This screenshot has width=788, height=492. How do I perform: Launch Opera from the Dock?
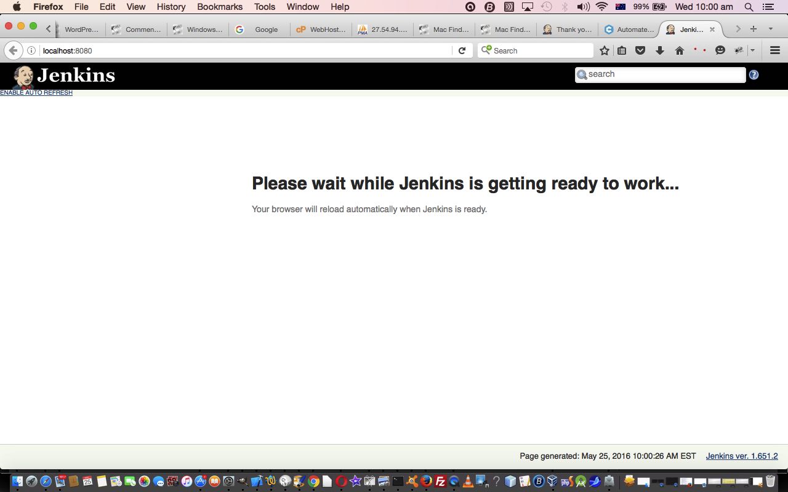[x=340, y=482]
